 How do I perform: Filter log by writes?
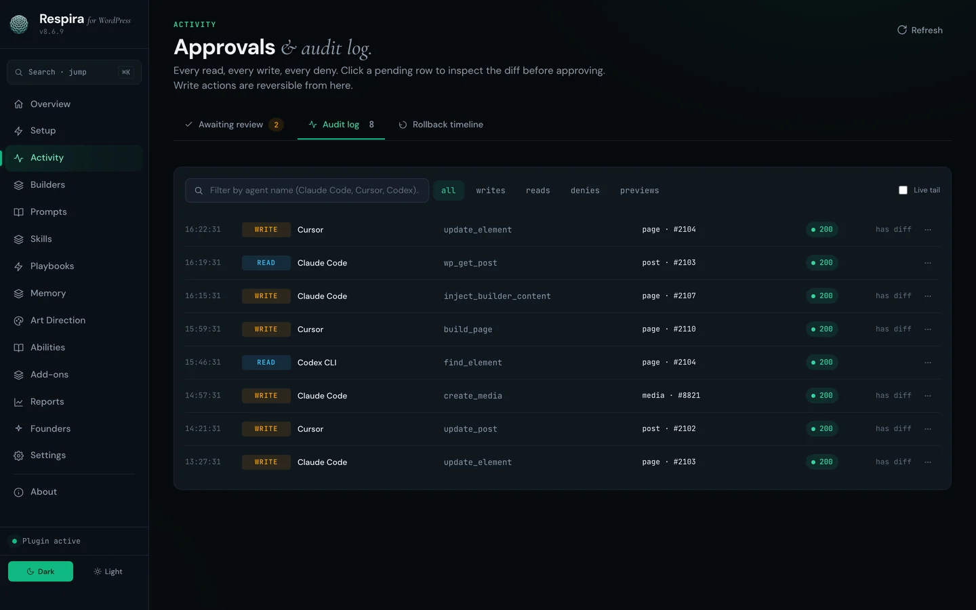coord(491,190)
